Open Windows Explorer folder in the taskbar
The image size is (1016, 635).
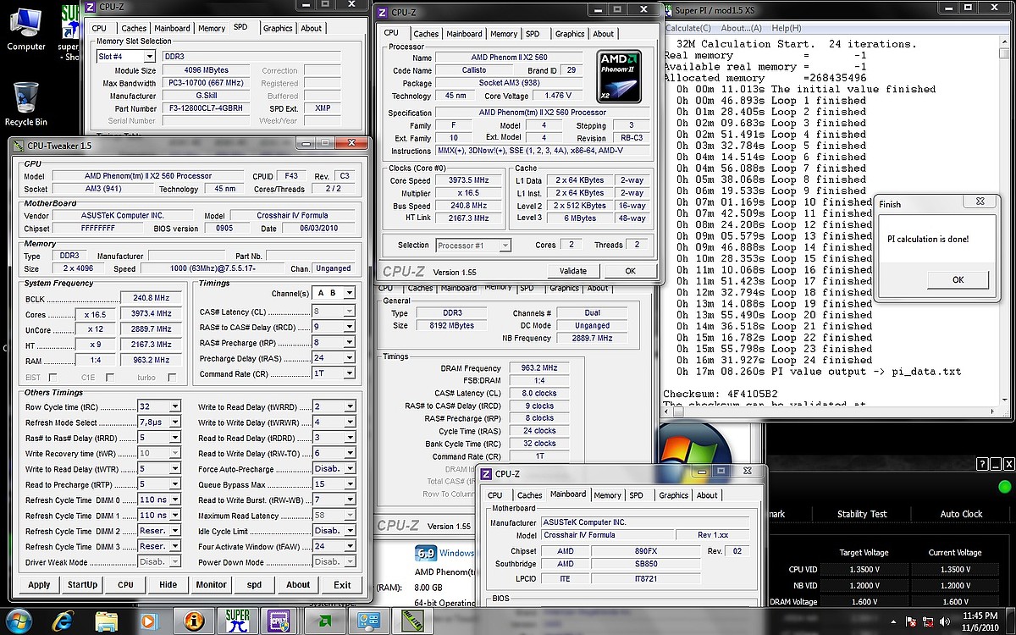tap(107, 621)
